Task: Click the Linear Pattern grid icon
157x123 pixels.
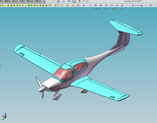Action: tap(50, 5)
